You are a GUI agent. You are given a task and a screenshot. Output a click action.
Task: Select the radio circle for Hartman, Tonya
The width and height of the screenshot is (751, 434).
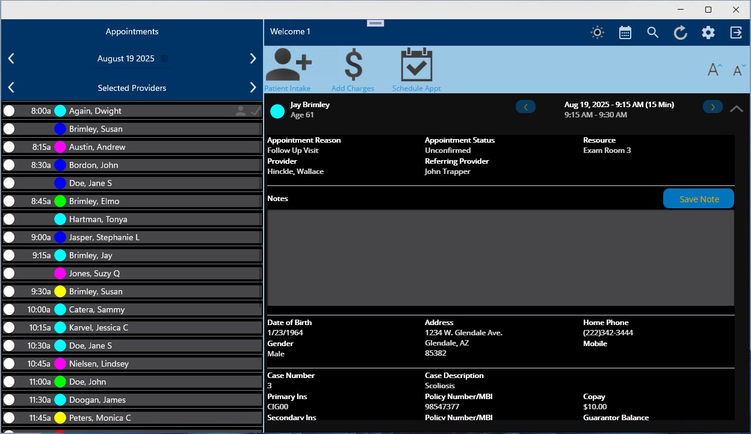tap(9, 219)
